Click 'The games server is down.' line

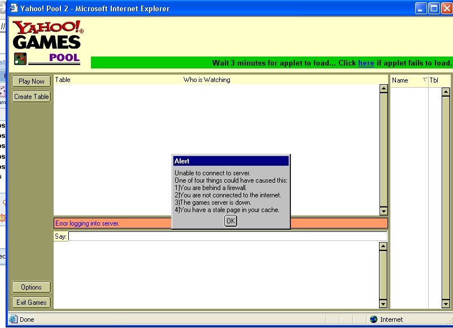tap(213, 202)
